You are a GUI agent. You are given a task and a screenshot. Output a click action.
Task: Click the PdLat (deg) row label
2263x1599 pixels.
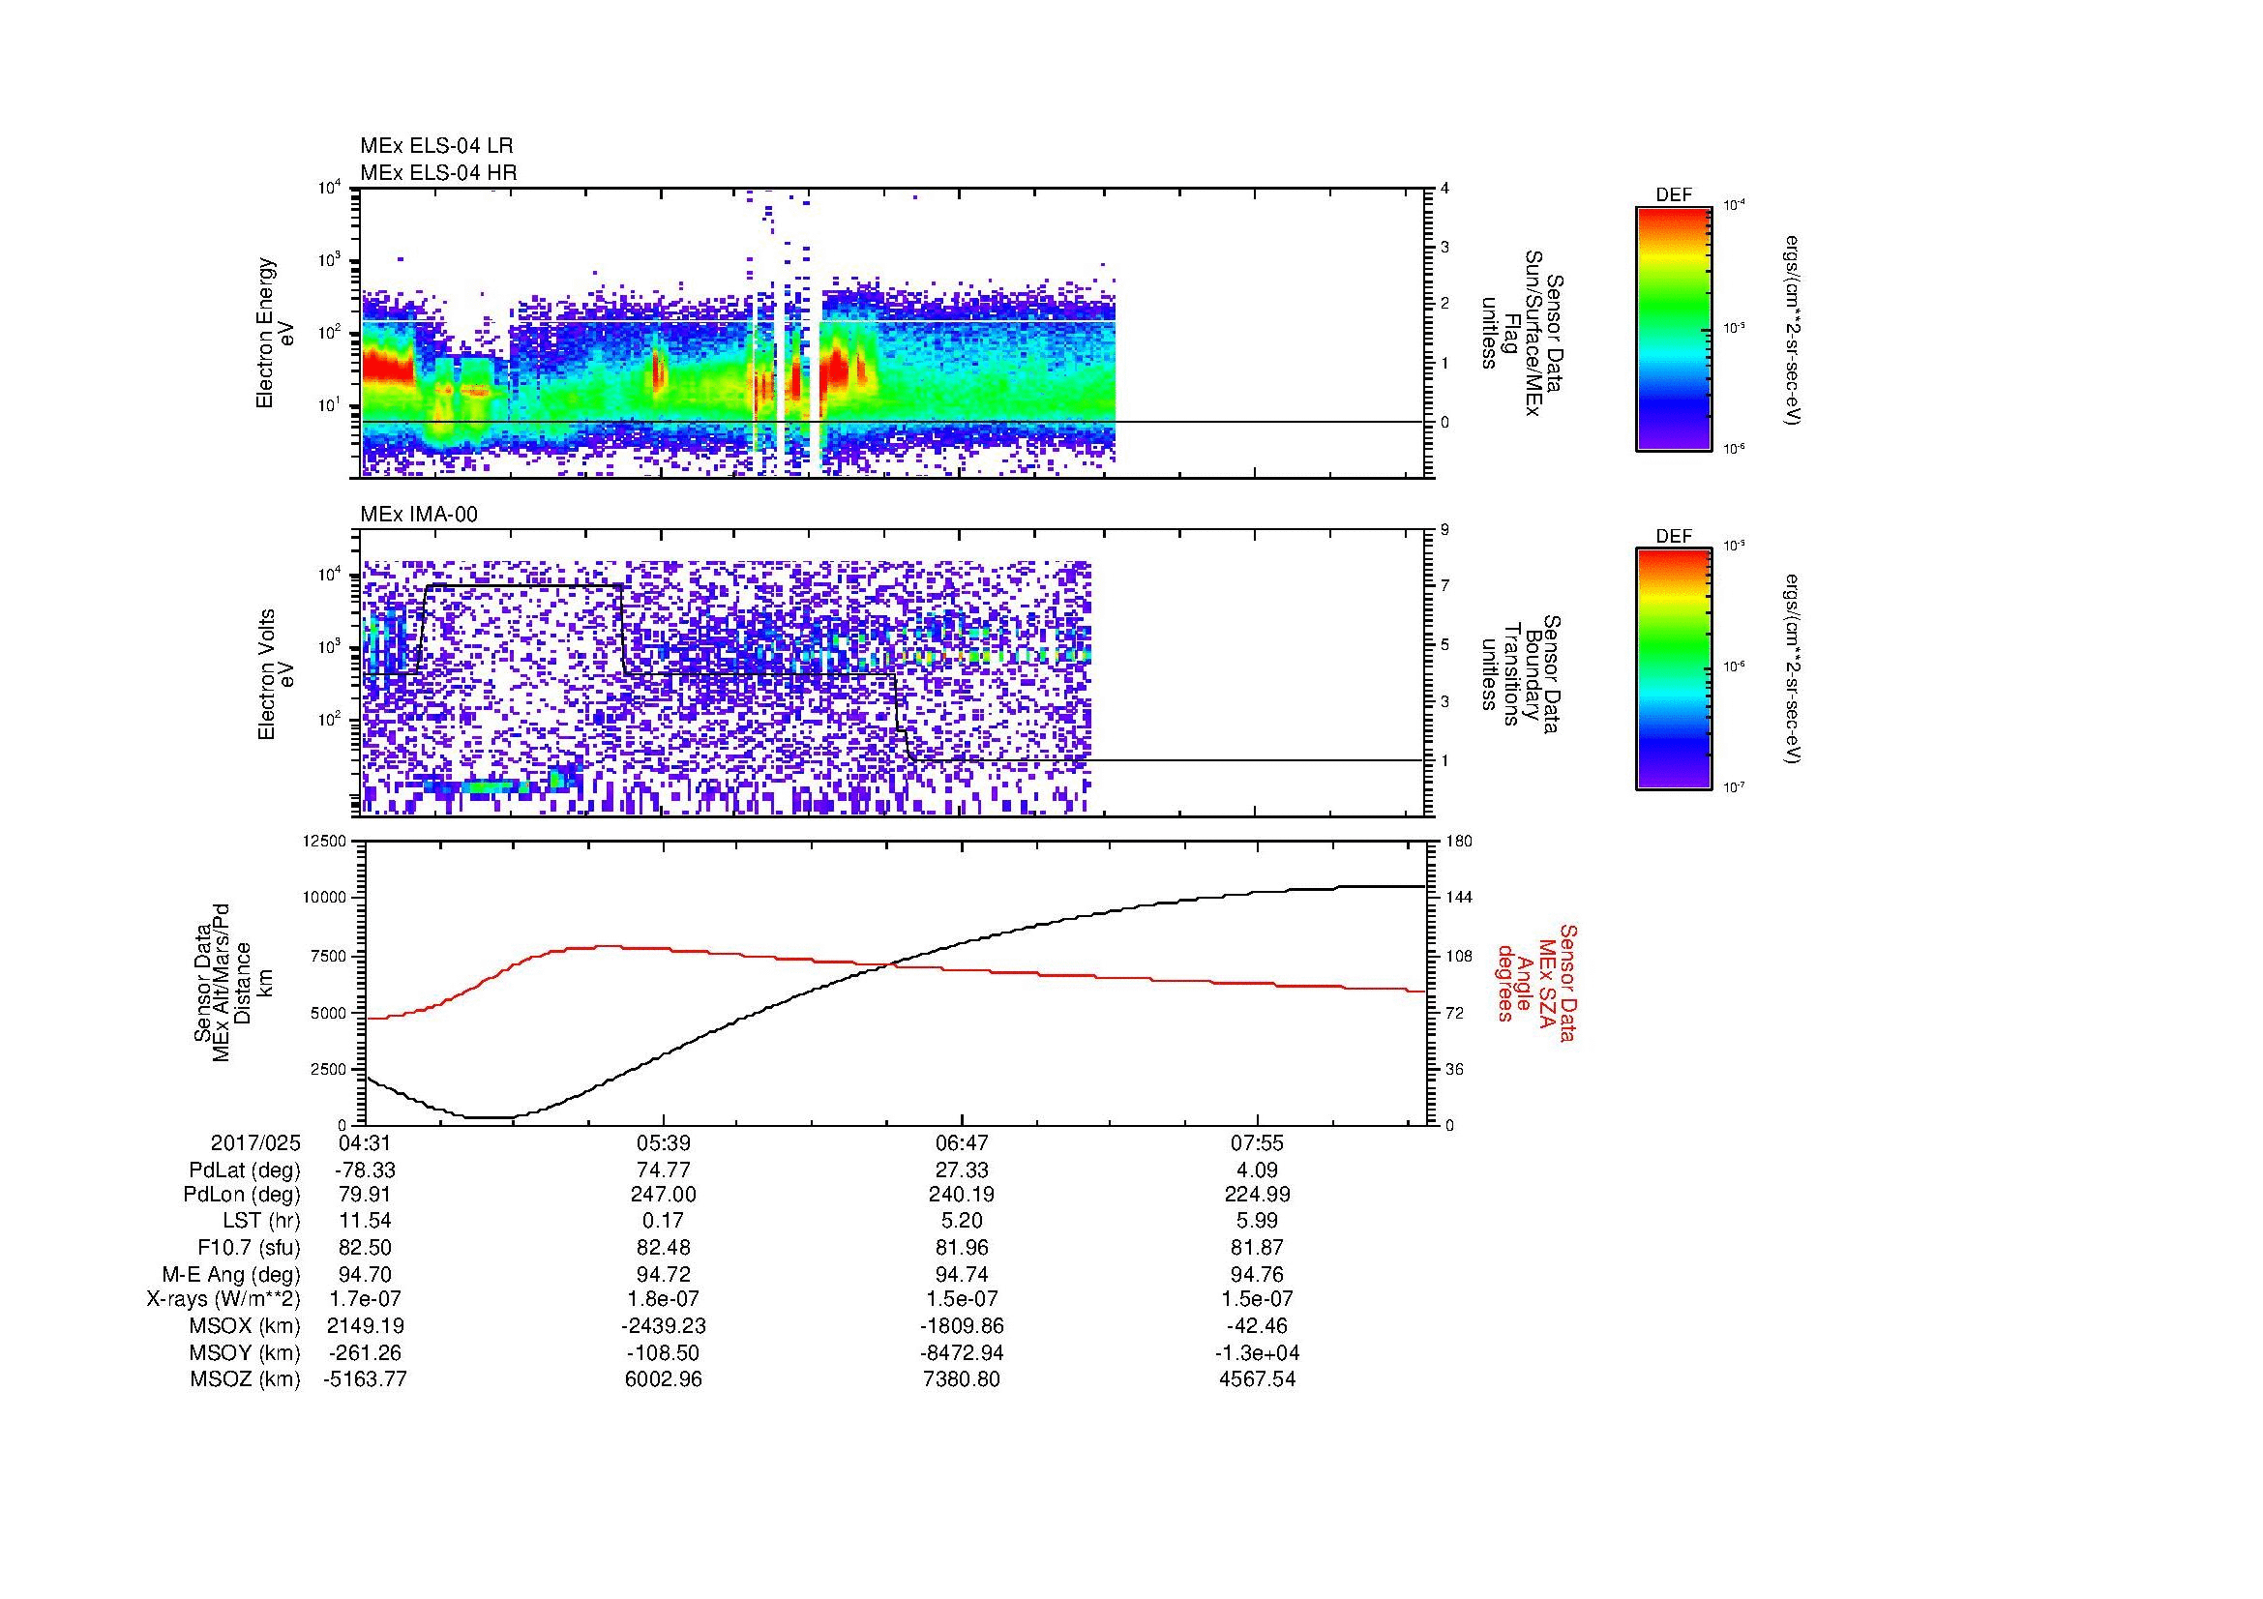point(245,1170)
